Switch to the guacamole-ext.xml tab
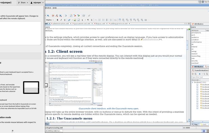This screenshot has height=133, width=209. (x=82, y=24)
